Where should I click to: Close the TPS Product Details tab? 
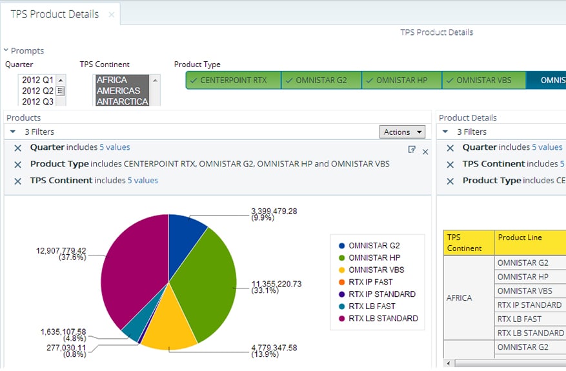(112, 14)
